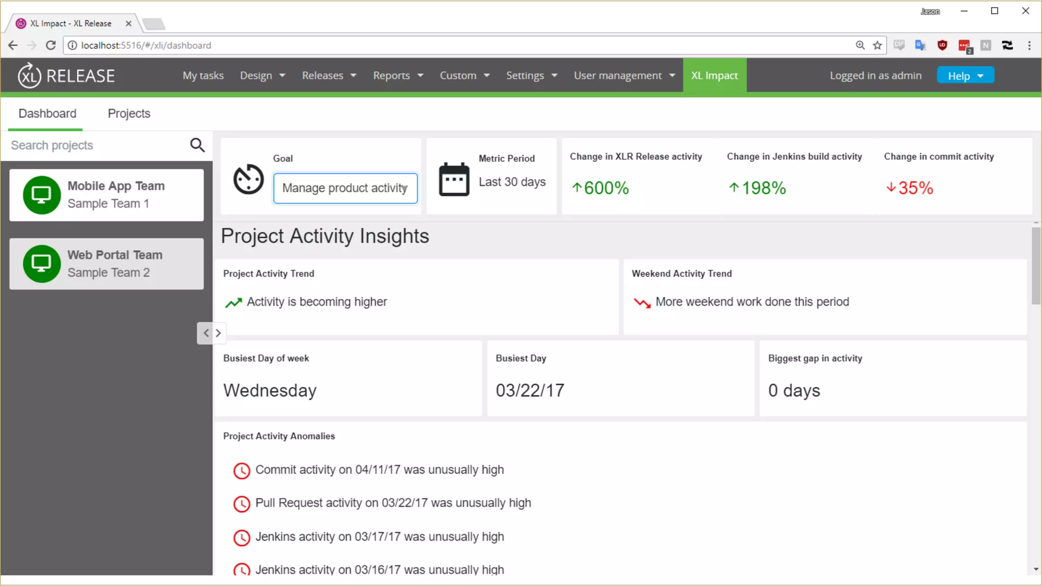1042x586 pixels.
Task: Click the Metric Period calendar icon
Action: [454, 179]
